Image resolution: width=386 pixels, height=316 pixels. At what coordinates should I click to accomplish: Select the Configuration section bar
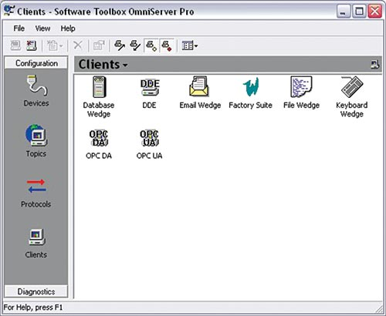36,63
